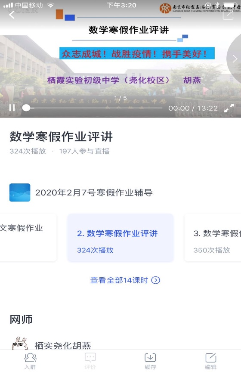Screen dimensions: 241x372
Task: Open the blue course cover thumbnail
Action: point(20,192)
